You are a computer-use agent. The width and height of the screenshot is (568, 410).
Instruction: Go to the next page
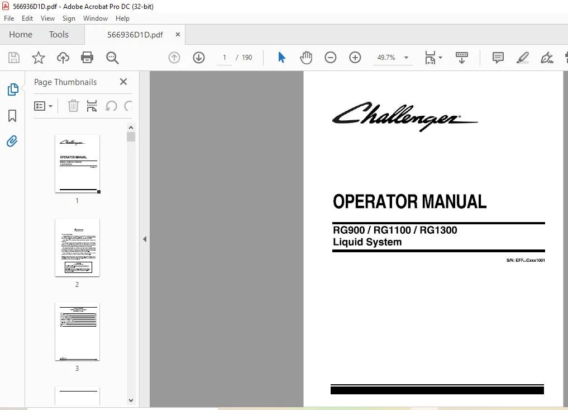(x=199, y=58)
